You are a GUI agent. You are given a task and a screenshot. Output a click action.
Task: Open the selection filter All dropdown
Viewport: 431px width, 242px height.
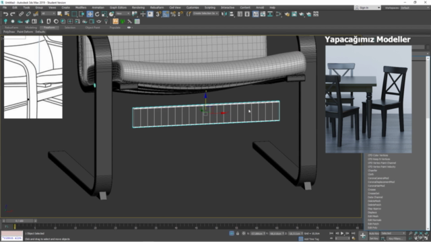click(48, 13)
